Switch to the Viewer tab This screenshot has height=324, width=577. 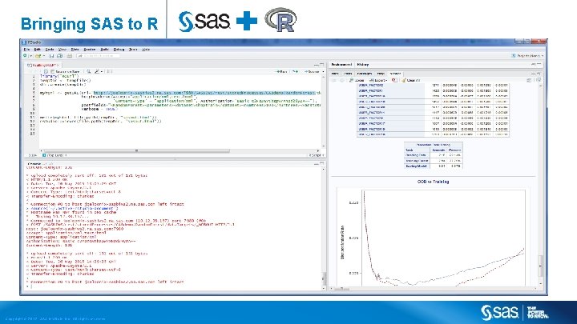396,74
